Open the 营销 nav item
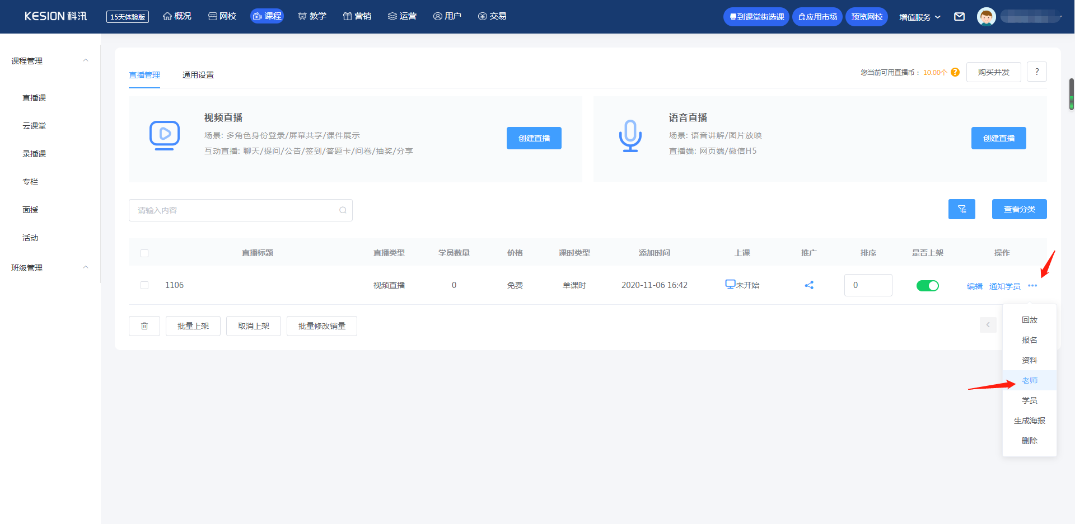 pos(357,16)
